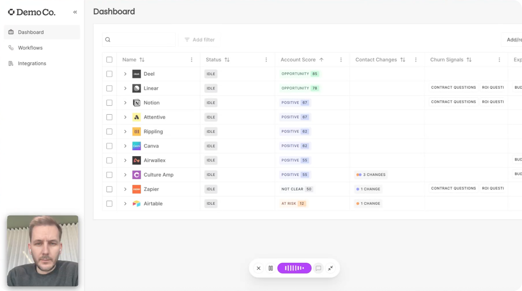Expand the Linear row
Screen dimensions: 522x291
(x=125, y=88)
